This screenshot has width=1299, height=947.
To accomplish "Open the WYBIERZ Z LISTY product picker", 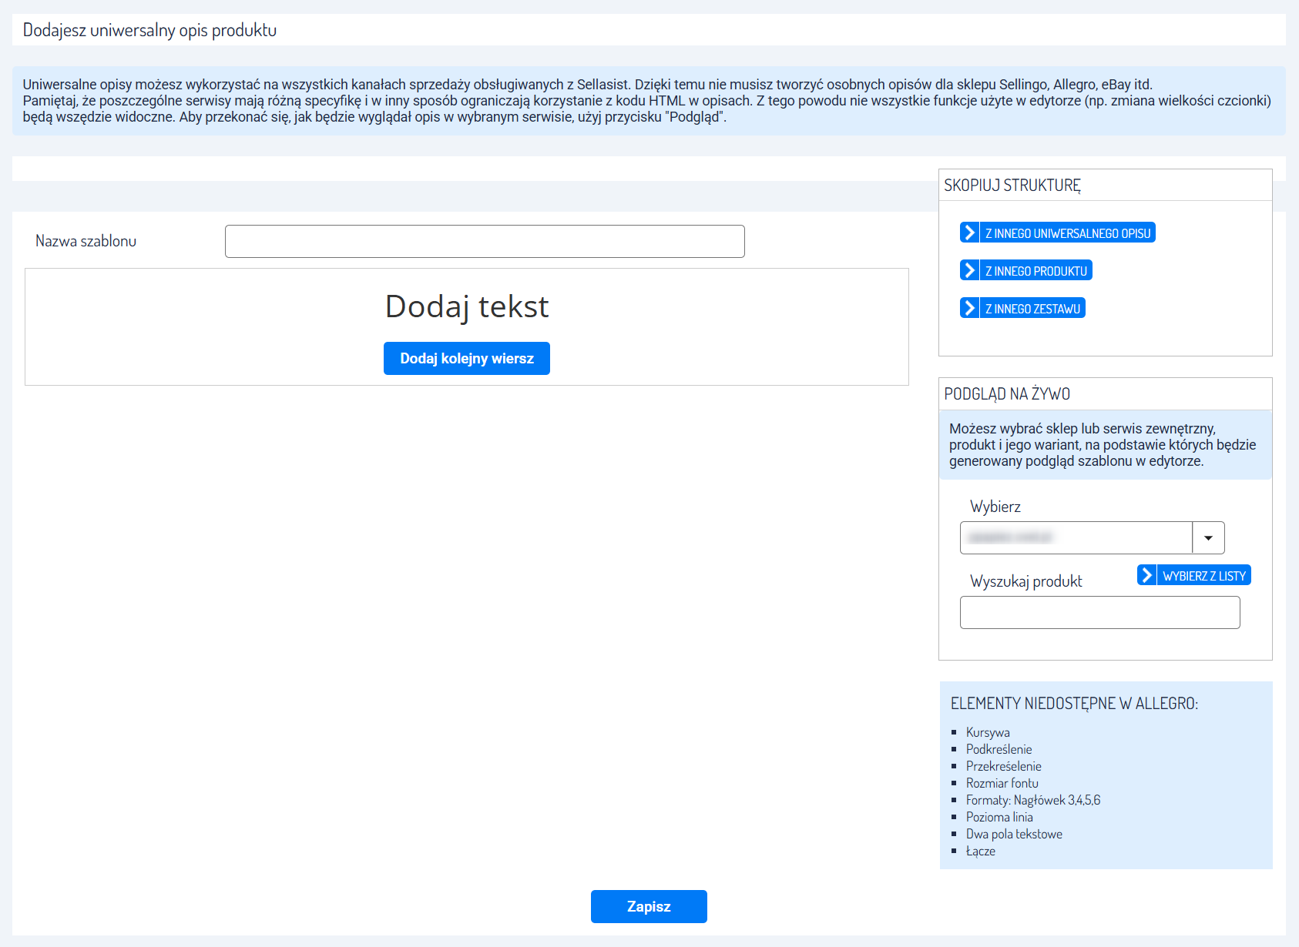I will (1203, 576).
